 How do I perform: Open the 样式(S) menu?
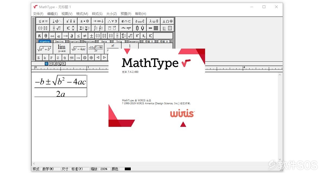coord(97,14)
